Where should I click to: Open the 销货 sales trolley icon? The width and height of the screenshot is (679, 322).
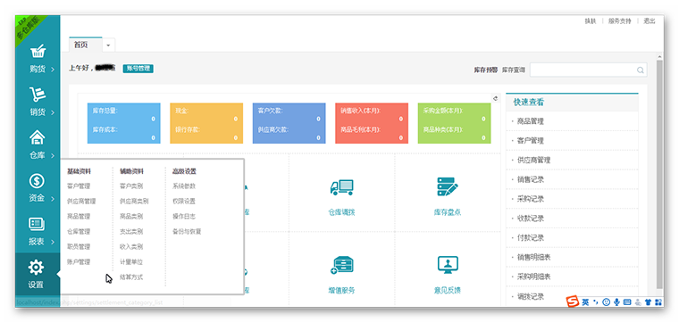tap(38, 94)
